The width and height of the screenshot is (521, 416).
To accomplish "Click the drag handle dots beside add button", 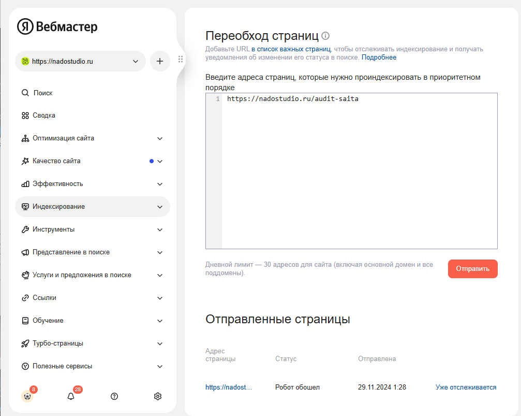I will coord(181,59).
